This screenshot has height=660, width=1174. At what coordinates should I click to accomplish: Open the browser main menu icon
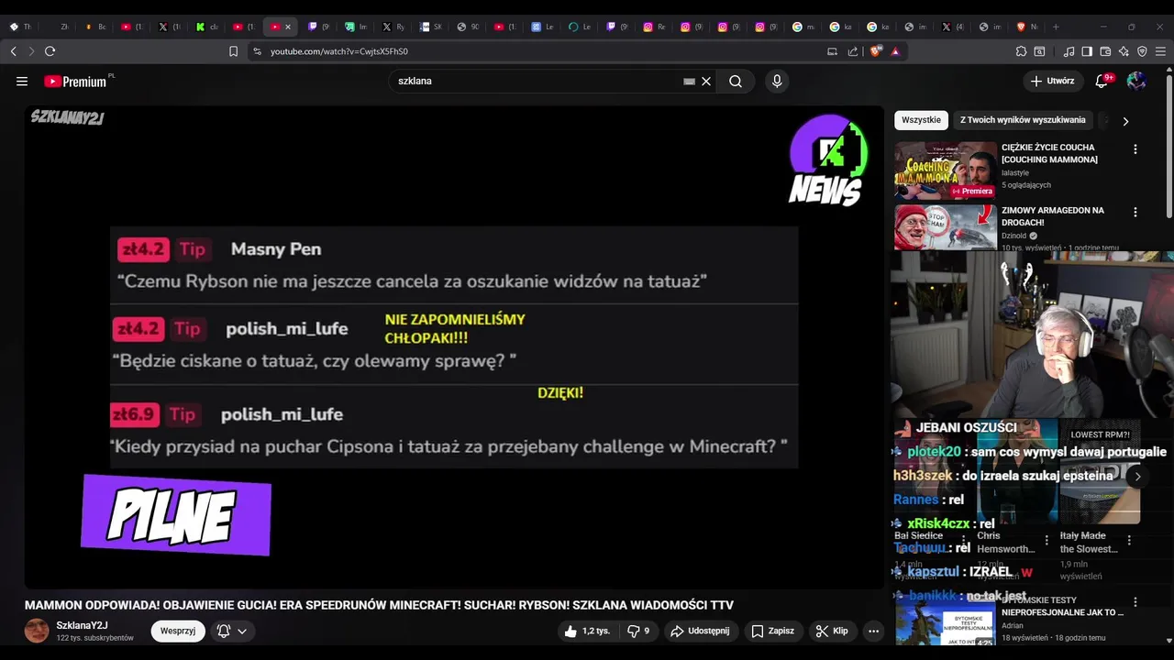pyautogui.click(x=1160, y=51)
